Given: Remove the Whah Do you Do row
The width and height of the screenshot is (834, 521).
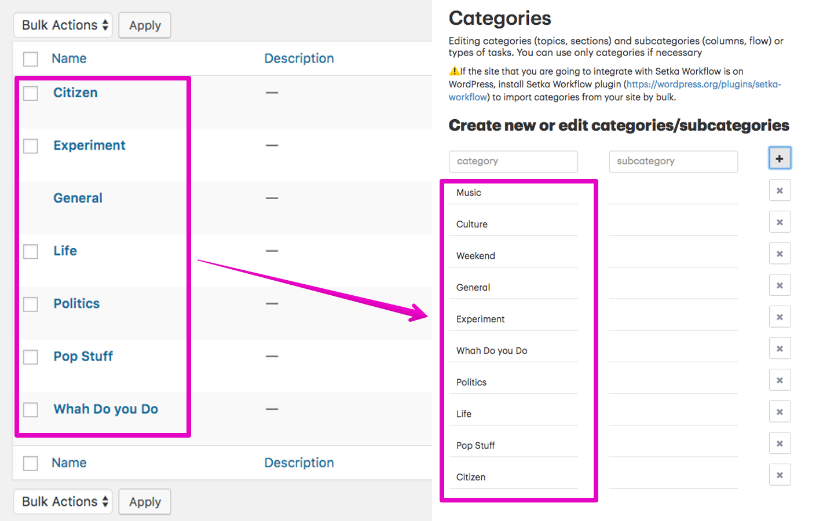Looking at the screenshot, I should point(780,348).
